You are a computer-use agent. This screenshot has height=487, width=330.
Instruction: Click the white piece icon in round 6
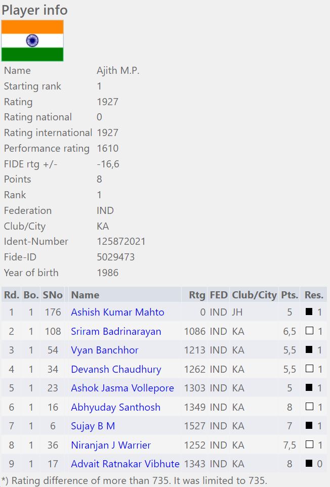point(309,407)
